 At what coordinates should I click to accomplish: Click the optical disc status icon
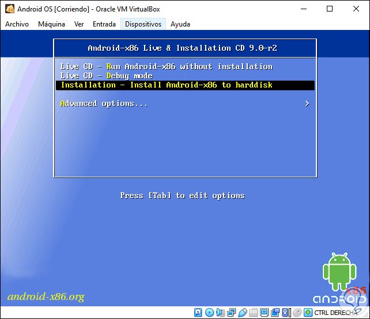pos(209,313)
